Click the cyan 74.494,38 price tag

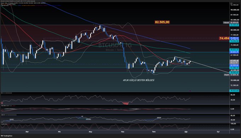234,41
